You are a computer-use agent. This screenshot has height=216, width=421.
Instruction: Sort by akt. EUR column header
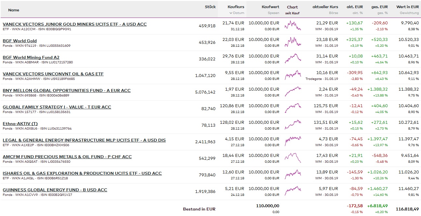click(355, 7)
